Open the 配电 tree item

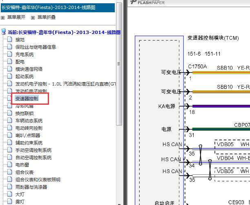(20, 62)
